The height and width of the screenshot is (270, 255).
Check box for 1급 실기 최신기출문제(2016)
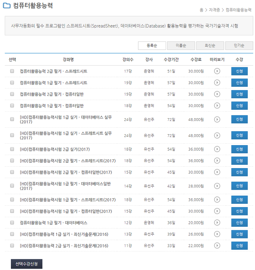coord(12,234)
